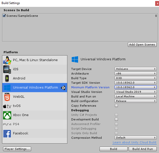
Task: Click the Add Open Scenes button
Action: 142,45
